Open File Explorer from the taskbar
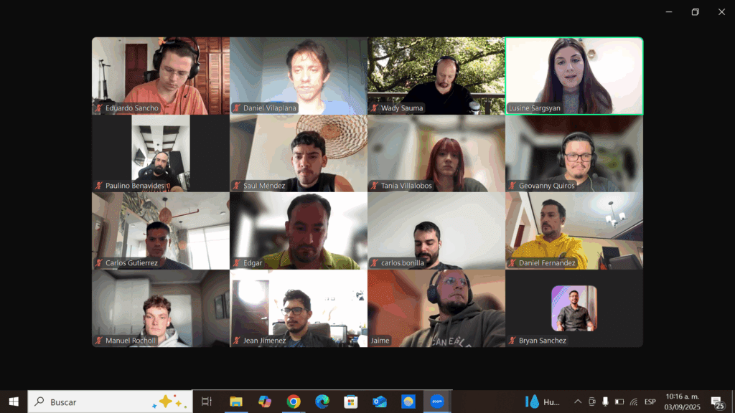This screenshot has height=413, width=735. click(x=236, y=402)
